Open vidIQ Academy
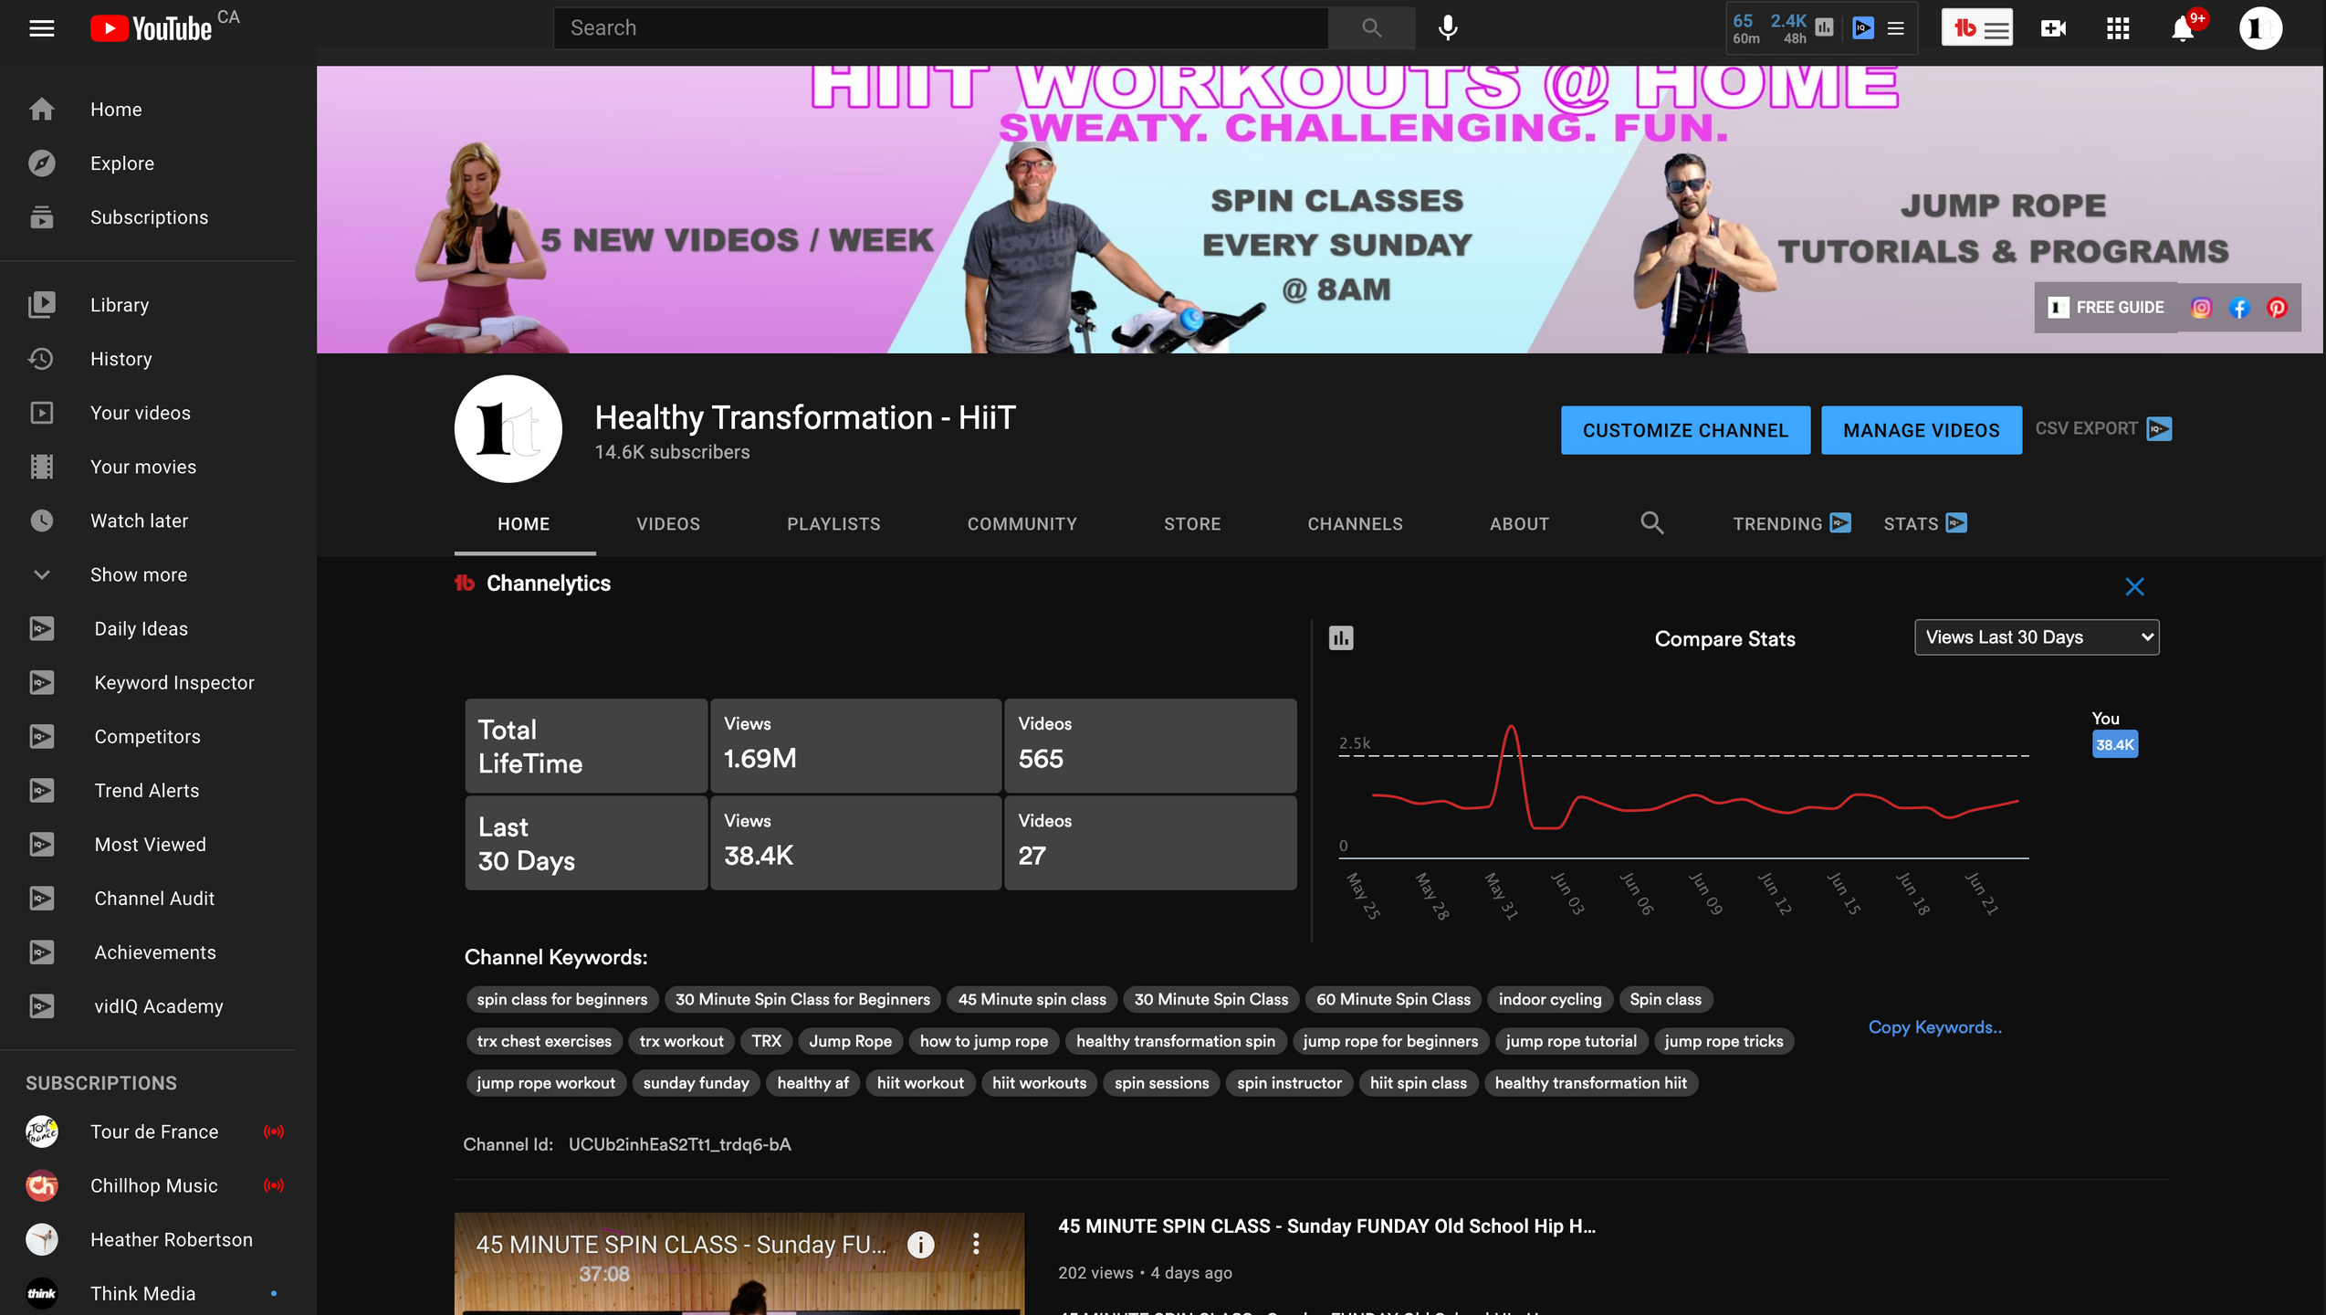This screenshot has height=1315, width=2326. (x=148, y=1005)
